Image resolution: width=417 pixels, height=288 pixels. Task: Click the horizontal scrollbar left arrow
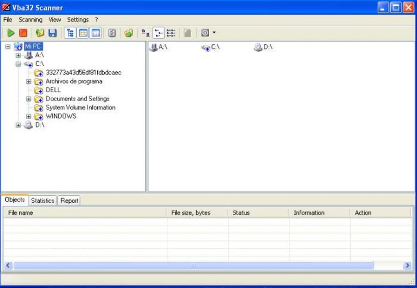coord(8,266)
